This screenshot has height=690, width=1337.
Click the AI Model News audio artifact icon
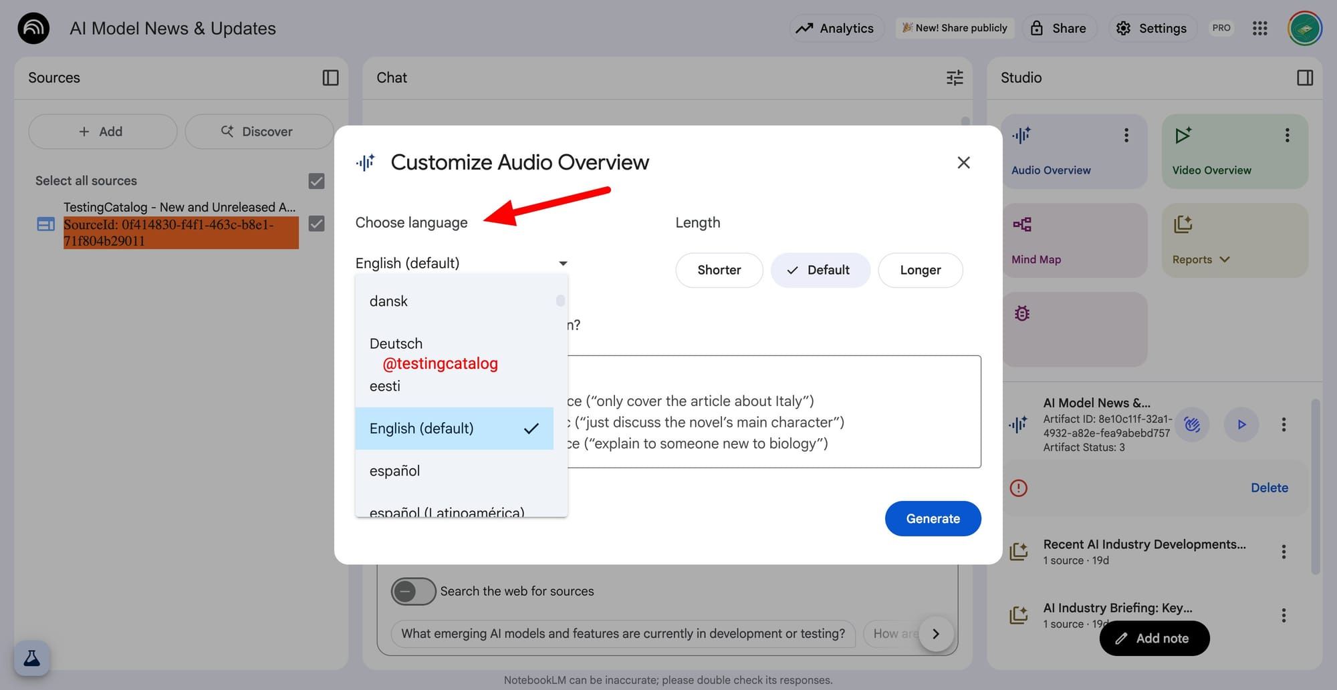(1018, 424)
